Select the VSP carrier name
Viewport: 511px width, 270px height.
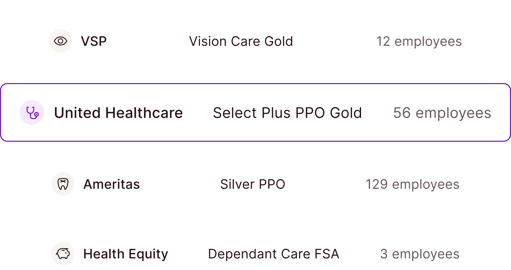94,41
